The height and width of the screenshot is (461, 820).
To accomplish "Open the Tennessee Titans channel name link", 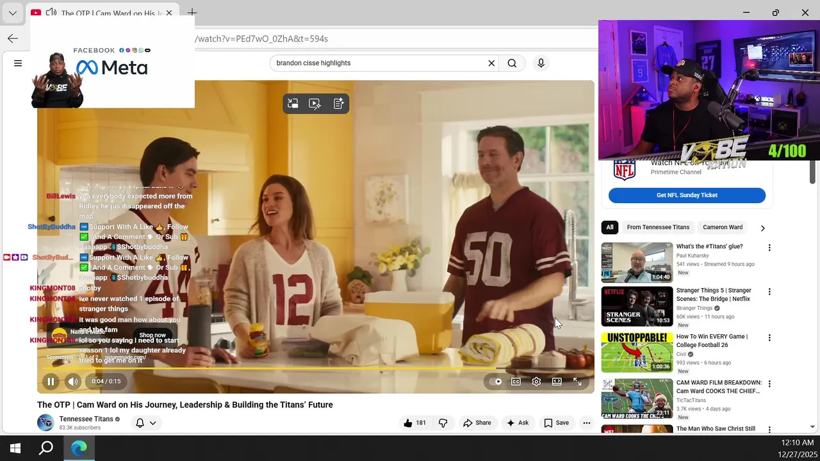I will point(86,419).
